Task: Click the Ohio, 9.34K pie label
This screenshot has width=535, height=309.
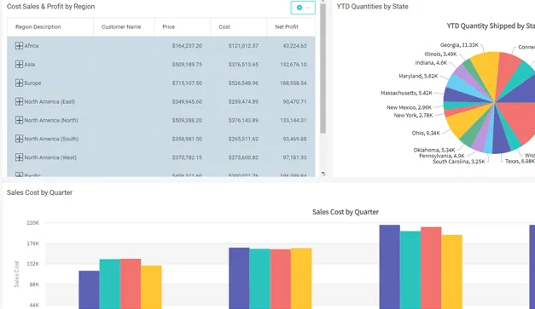Action: (x=426, y=133)
